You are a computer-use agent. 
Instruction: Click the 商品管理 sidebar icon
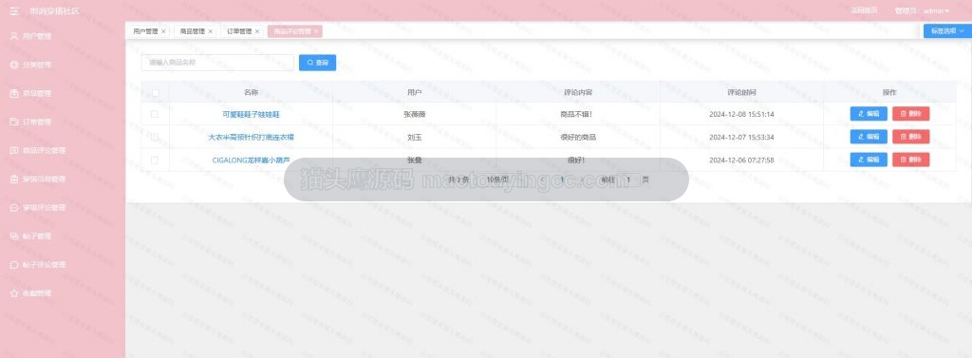[x=14, y=93]
